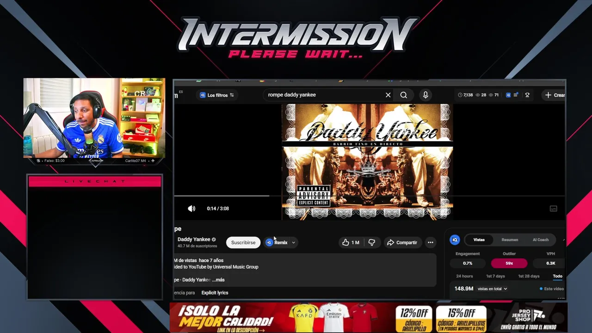Click the verified badge next to Daddy Yankee

pos(214,239)
